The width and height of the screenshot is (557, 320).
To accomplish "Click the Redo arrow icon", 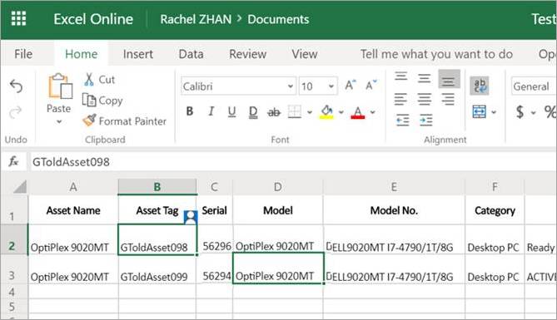I will point(16,112).
